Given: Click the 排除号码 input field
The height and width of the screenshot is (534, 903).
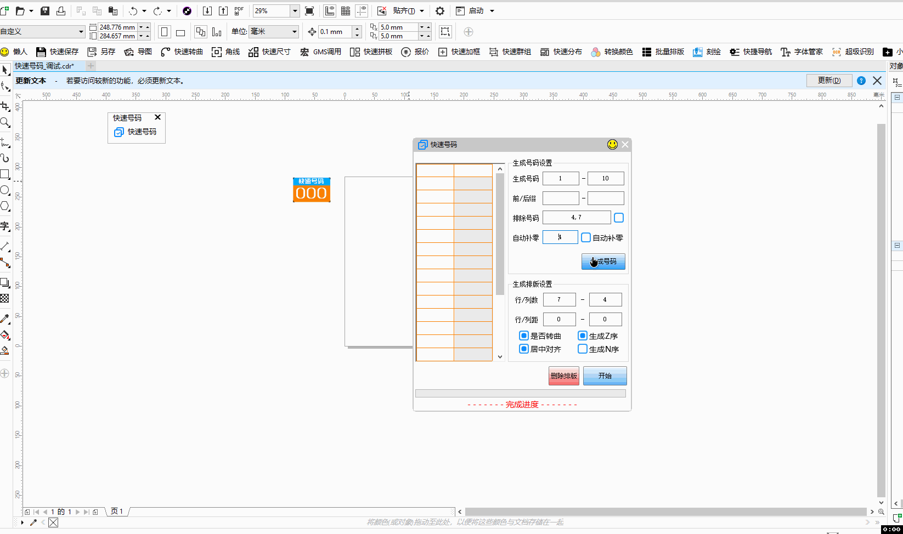Looking at the screenshot, I should pos(577,218).
